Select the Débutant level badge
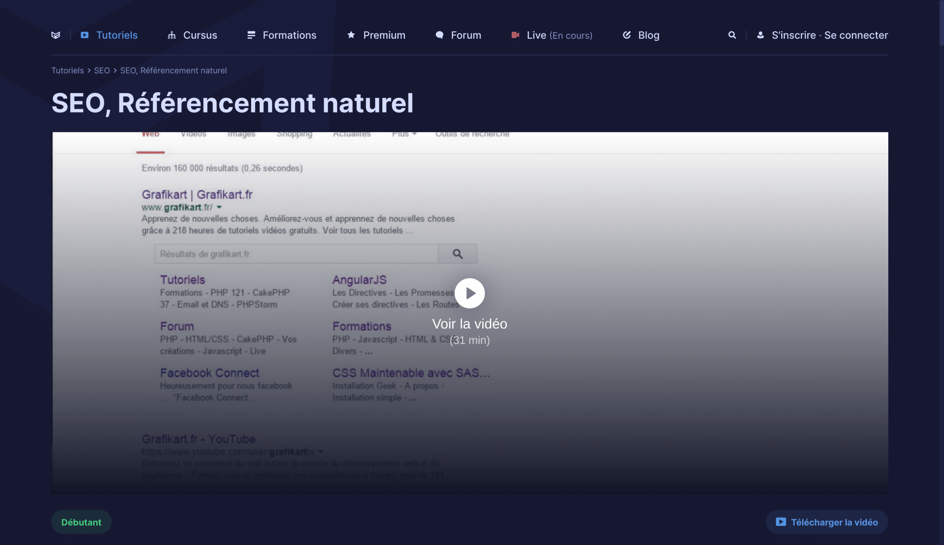 pyautogui.click(x=81, y=522)
